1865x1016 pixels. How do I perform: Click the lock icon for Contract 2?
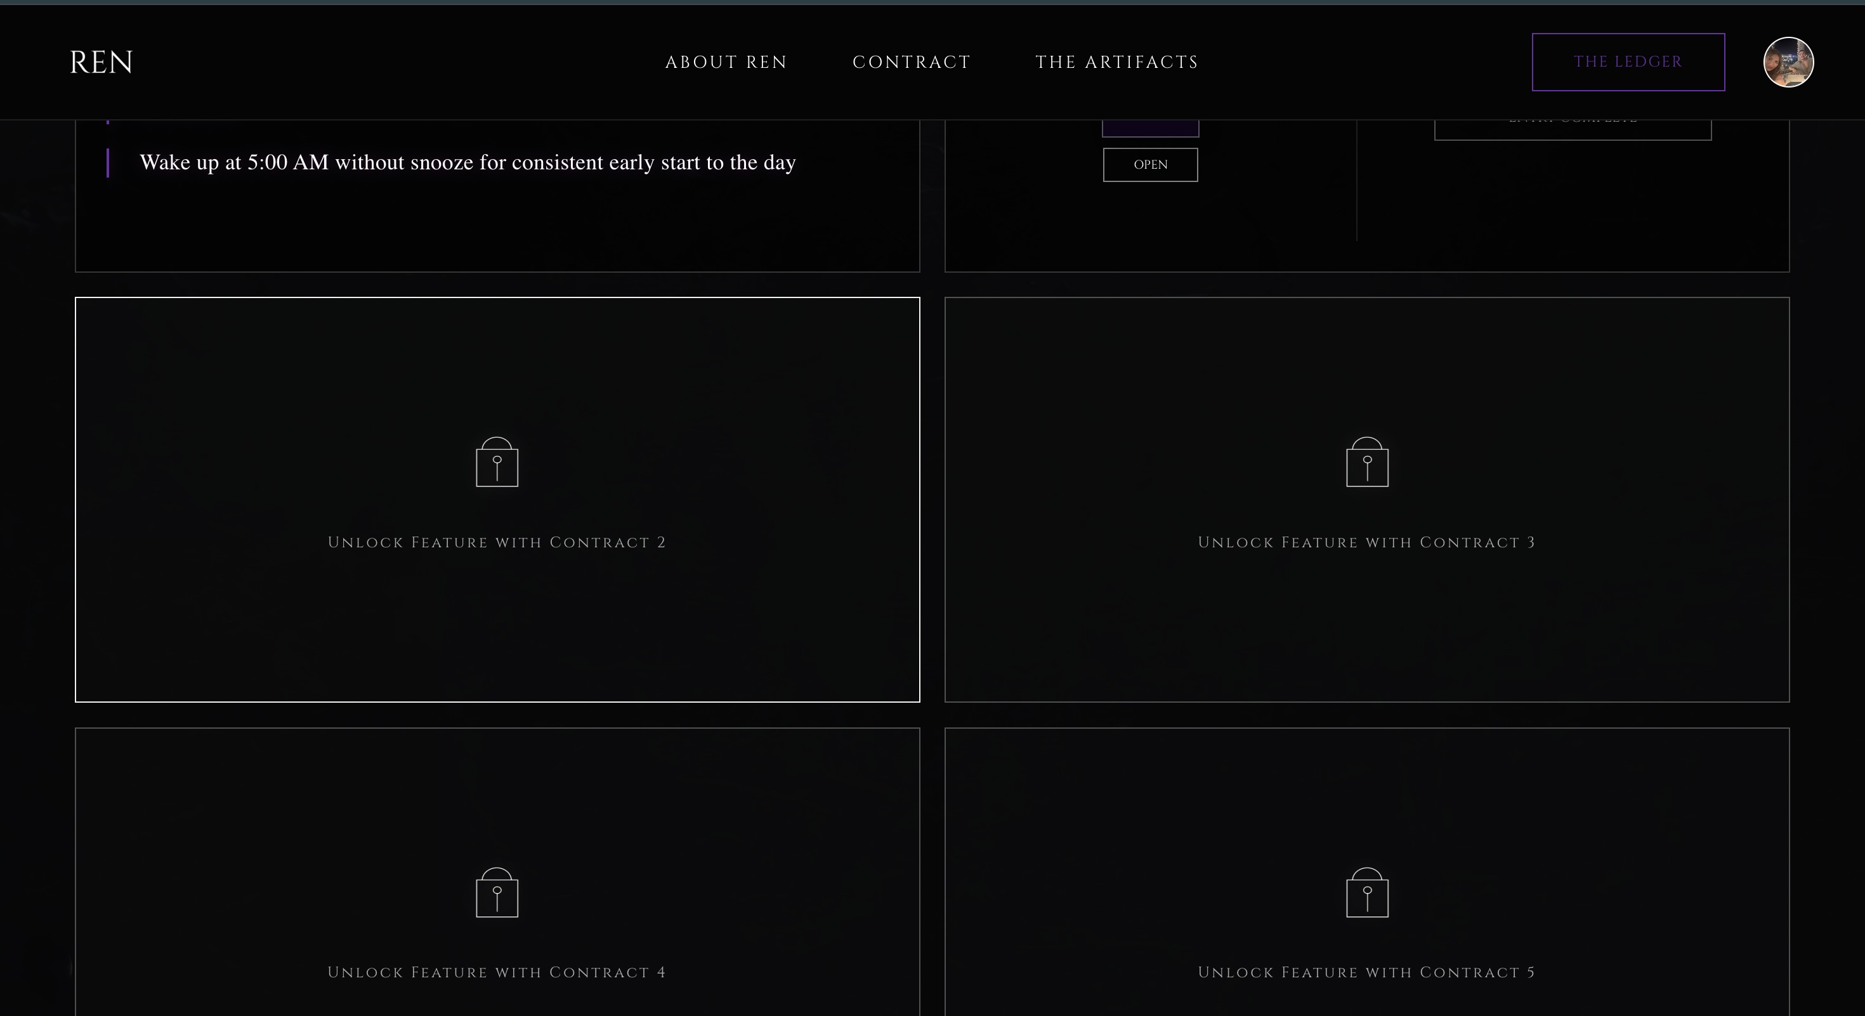(x=497, y=462)
